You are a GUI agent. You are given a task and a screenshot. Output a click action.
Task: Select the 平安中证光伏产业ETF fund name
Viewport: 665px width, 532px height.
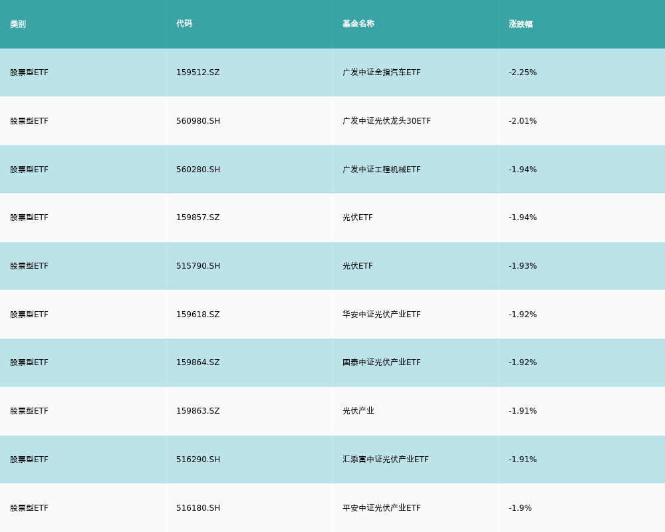pos(381,508)
